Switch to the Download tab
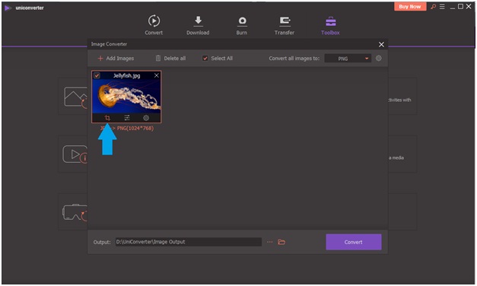The height and width of the screenshot is (286, 477). tap(198, 25)
